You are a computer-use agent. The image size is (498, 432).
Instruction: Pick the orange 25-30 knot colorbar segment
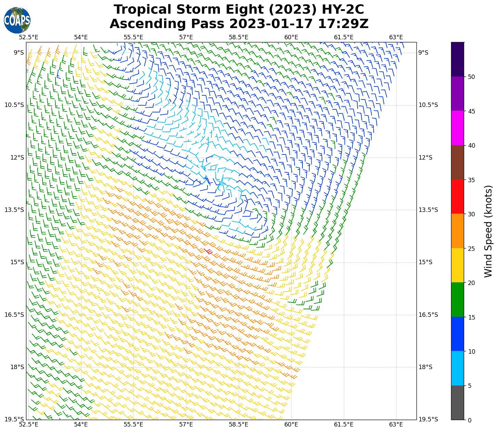(458, 231)
